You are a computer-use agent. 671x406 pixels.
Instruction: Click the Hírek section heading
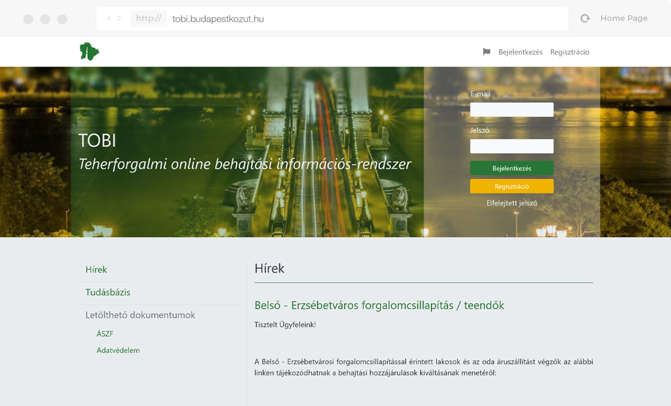click(270, 268)
